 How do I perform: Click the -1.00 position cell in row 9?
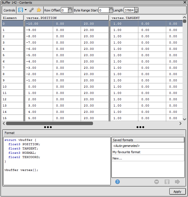(39, 80)
